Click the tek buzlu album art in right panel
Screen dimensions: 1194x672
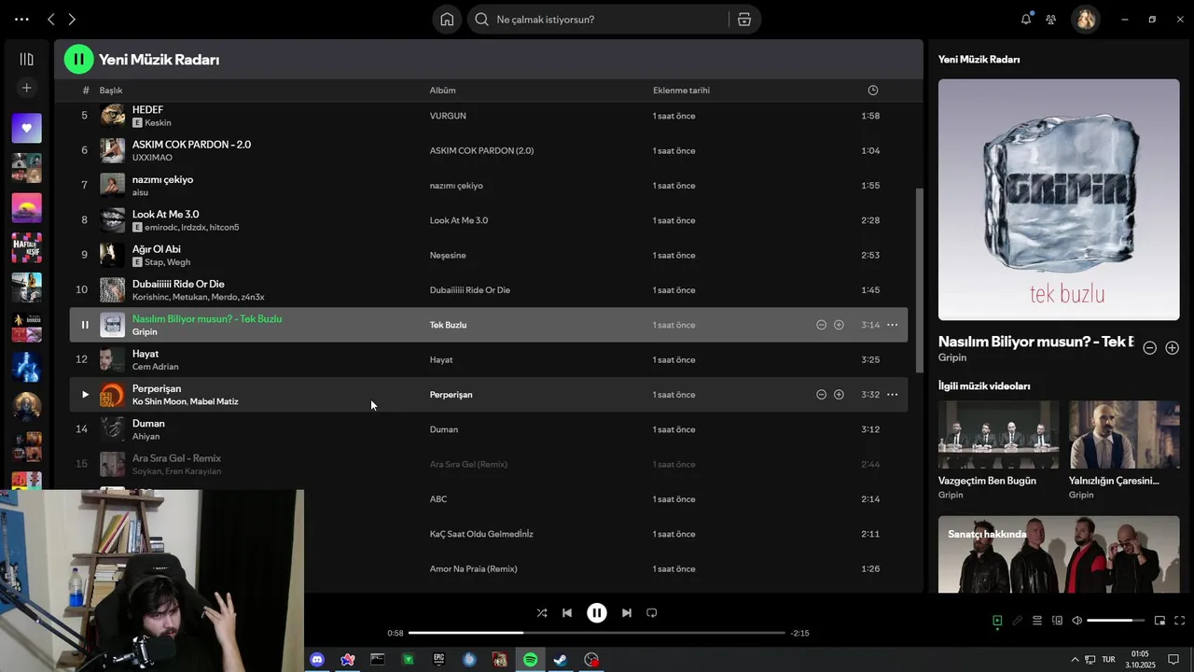1059,200
